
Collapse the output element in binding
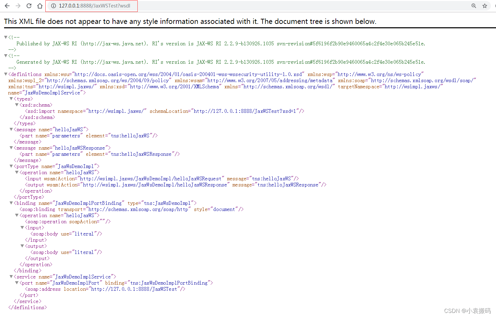(x=22, y=246)
